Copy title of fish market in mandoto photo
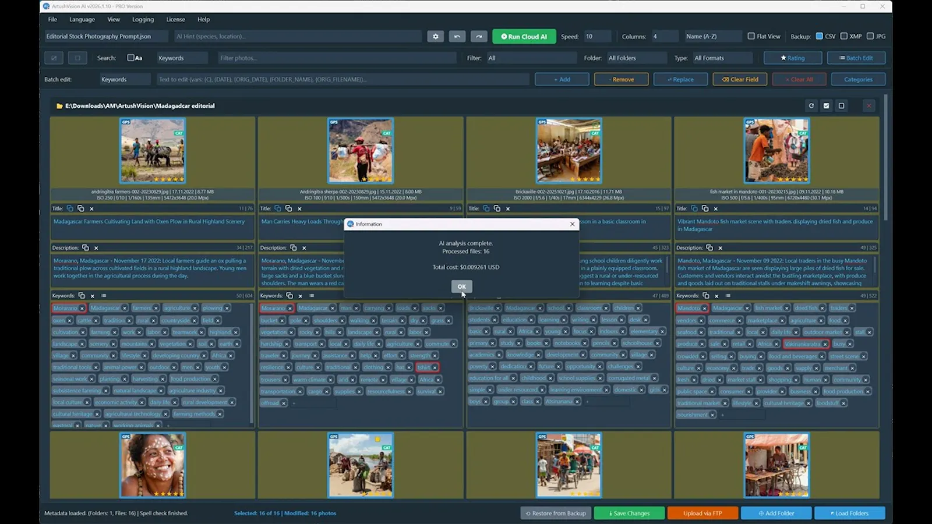The image size is (932, 524). tap(694, 208)
